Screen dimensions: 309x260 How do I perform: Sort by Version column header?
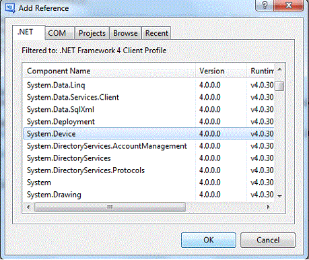(221, 71)
